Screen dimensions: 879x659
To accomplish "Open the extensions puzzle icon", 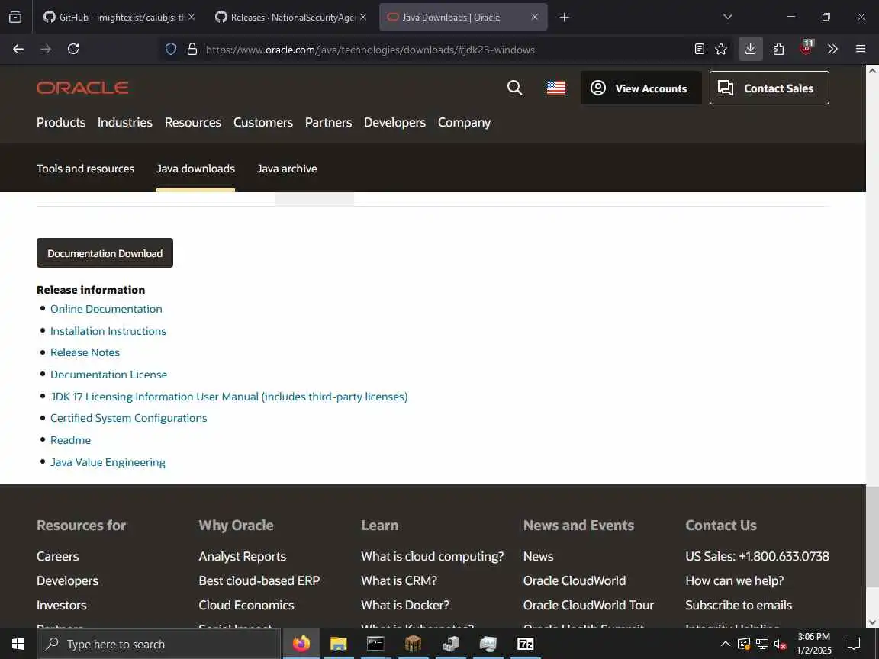I will coord(778,50).
